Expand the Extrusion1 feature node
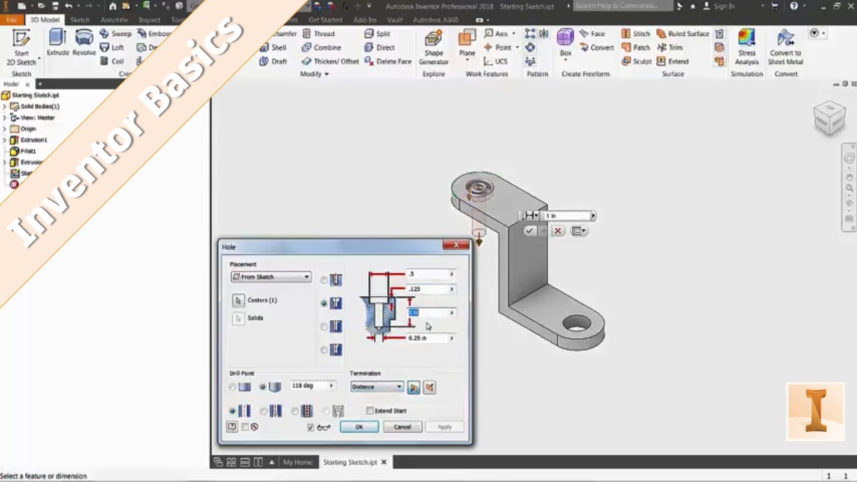Image resolution: width=857 pixels, height=482 pixels. coord(5,140)
